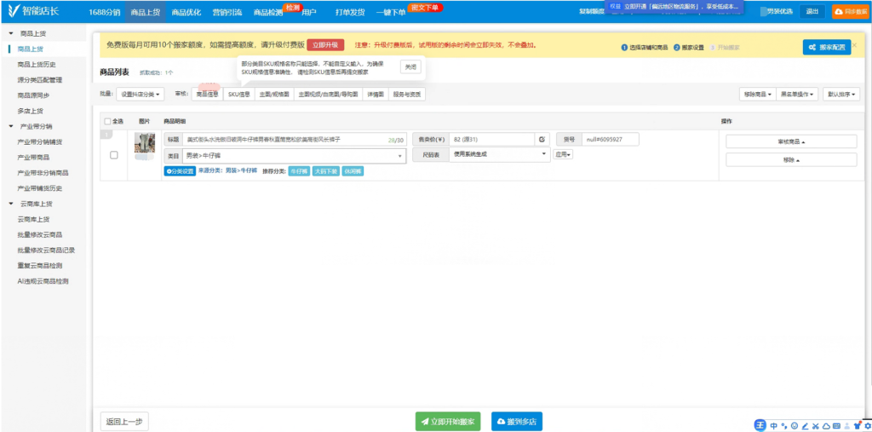The image size is (872, 432).
Task: Open the 设置抖店分类 batch dropdown
Action: click(140, 94)
